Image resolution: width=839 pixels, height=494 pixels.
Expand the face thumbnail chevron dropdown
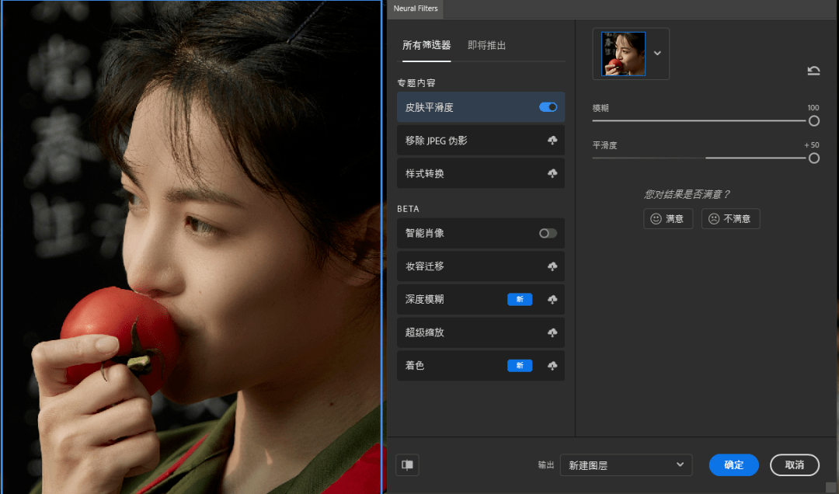(658, 54)
